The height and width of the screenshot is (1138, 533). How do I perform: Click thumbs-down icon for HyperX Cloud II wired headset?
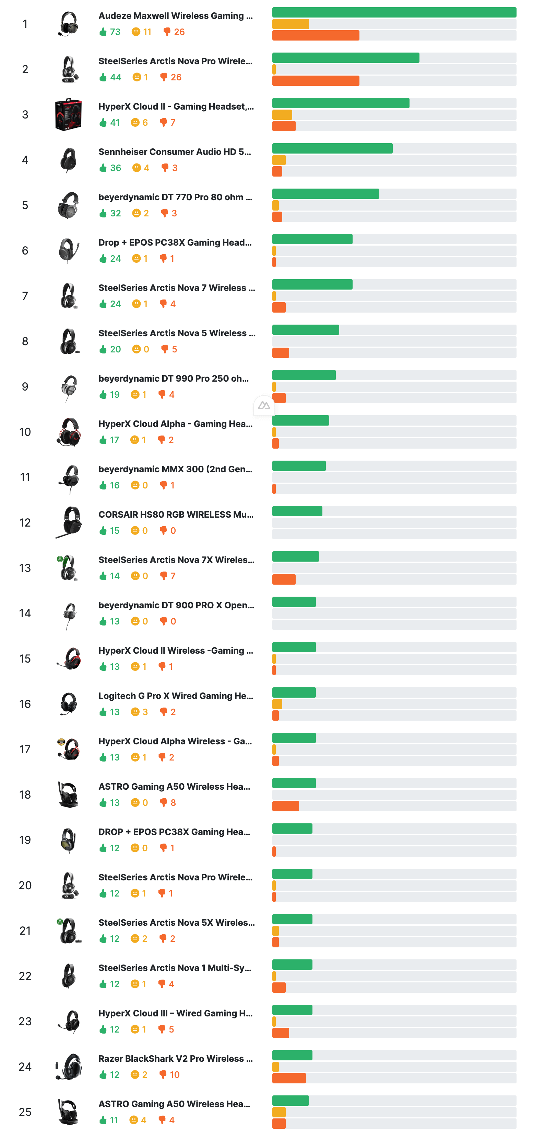163,122
